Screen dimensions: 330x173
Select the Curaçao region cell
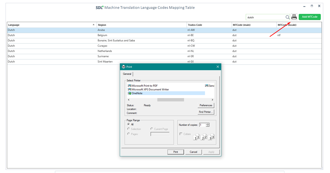pos(142,46)
